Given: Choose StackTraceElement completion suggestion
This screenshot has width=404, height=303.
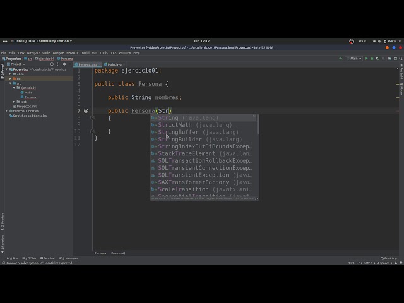Looking at the screenshot, I should (x=203, y=153).
